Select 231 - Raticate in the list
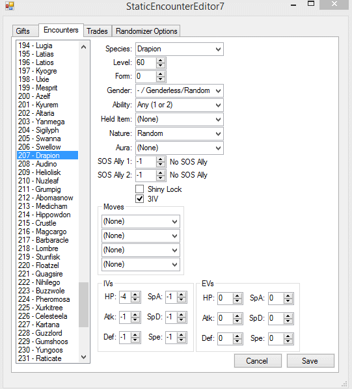The image size is (352, 389). 47,358
